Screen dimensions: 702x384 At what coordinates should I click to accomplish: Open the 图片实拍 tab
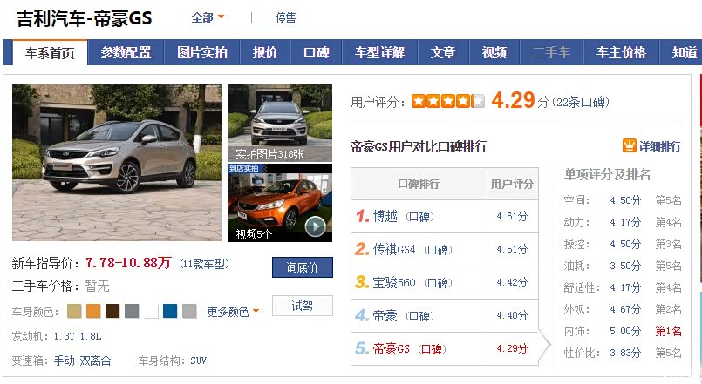click(x=202, y=53)
